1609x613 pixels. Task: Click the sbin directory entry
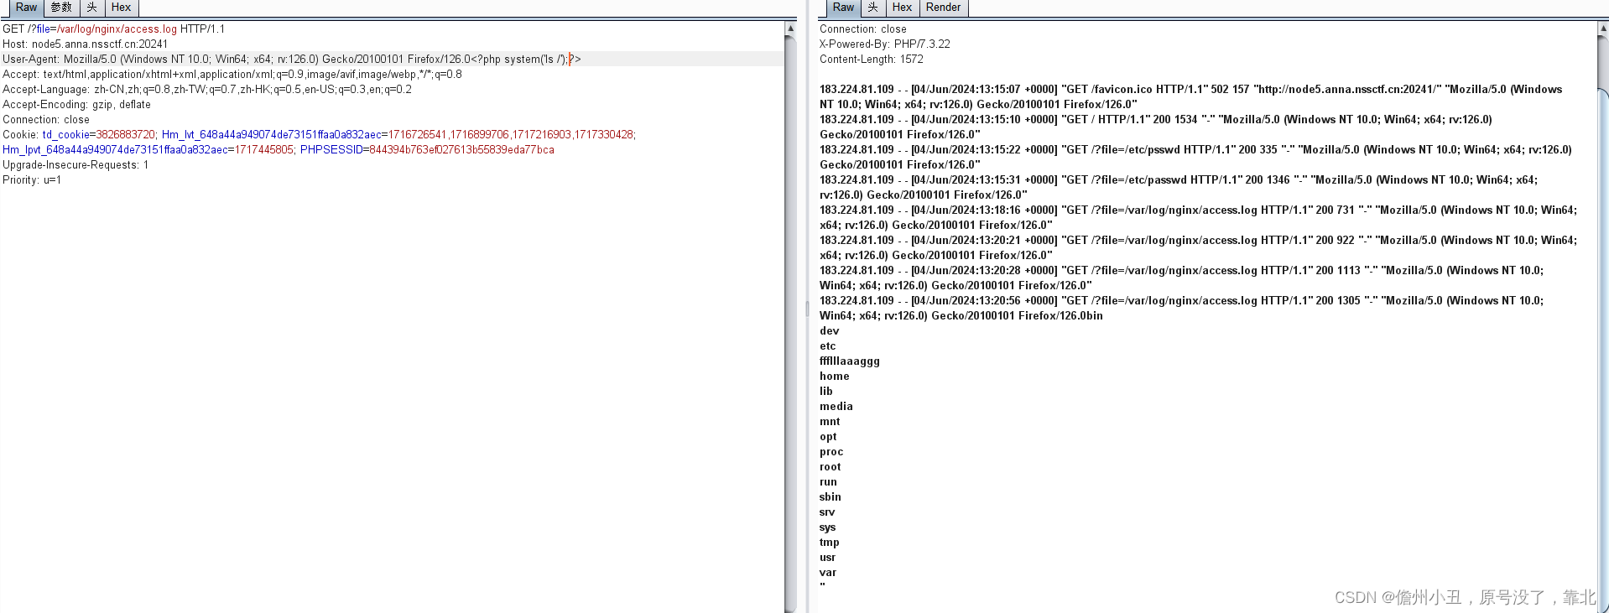coord(830,496)
